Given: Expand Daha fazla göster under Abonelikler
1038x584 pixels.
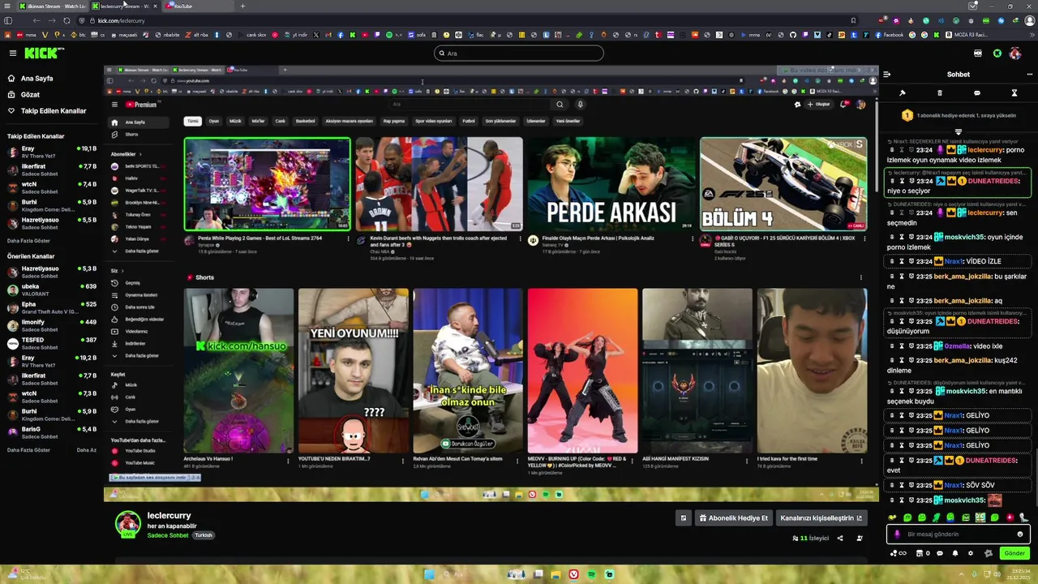Looking at the screenshot, I should click(x=136, y=251).
